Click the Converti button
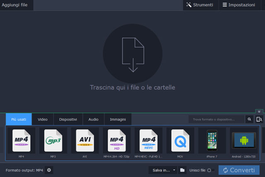 click(239, 170)
